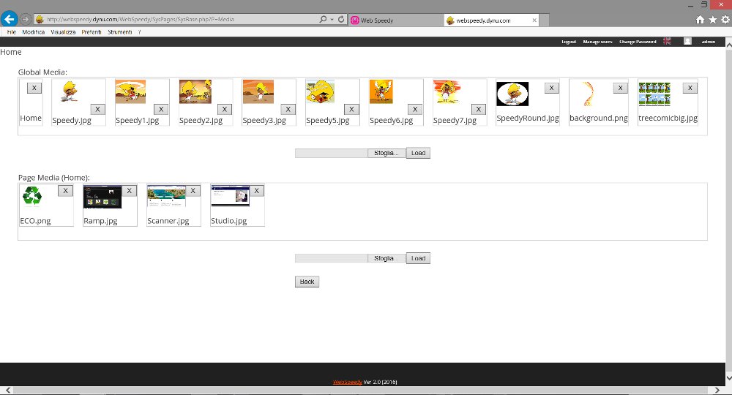This screenshot has height=395, width=732.
Task: Open the WebSpeedy footer link
Action: 347,382
